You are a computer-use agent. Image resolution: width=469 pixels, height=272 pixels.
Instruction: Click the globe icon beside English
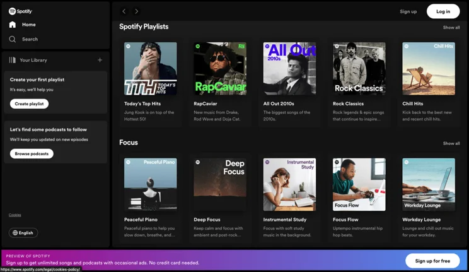point(15,233)
